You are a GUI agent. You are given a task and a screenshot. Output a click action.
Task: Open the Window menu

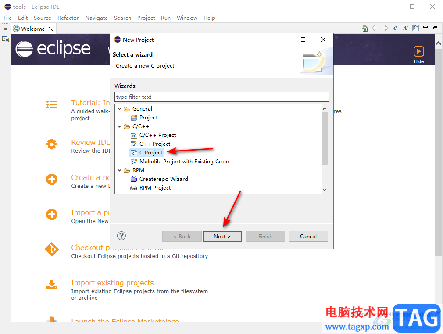coord(187,18)
